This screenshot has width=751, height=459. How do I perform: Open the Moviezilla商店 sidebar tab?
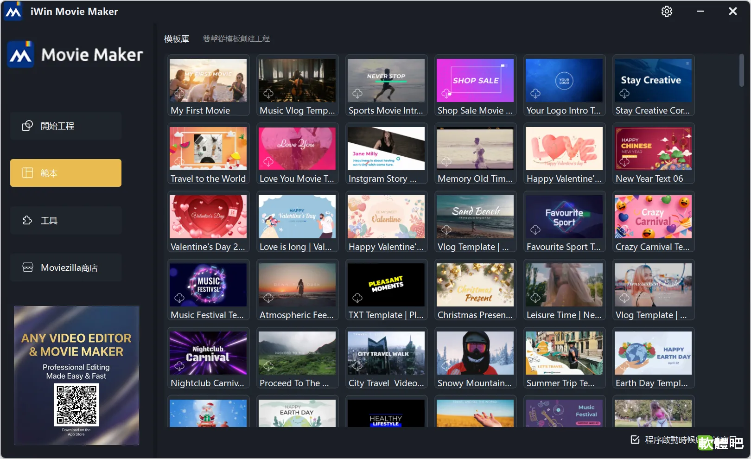(66, 268)
